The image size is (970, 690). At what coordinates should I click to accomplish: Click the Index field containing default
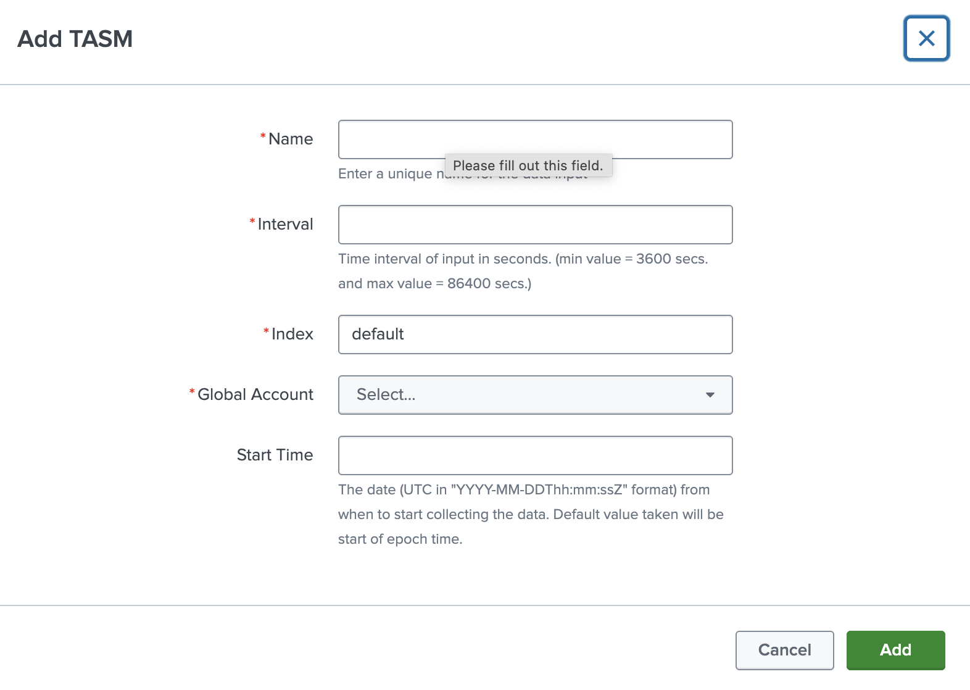coord(534,335)
